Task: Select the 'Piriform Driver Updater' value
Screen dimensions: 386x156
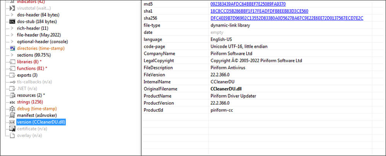Action: [x=234, y=96]
